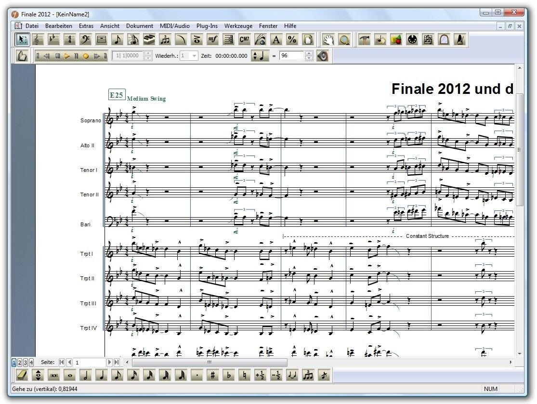Viewport: 537px width, 404px height.
Task: Fast-forward playback
Action: 96,56
